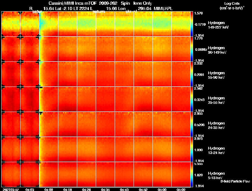Click the 'MIMI/APL' credit text
Viewport: 252px width, 191px height.
click(163, 9)
